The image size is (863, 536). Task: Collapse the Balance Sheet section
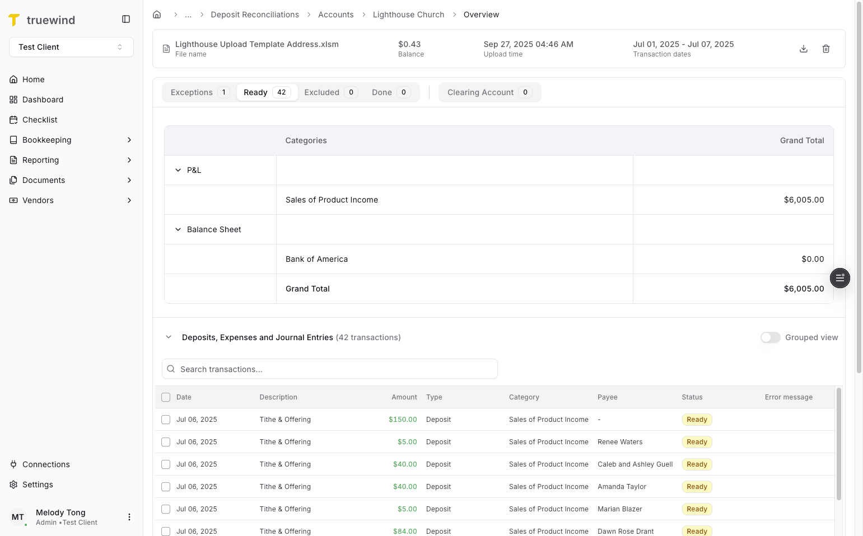tap(178, 229)
